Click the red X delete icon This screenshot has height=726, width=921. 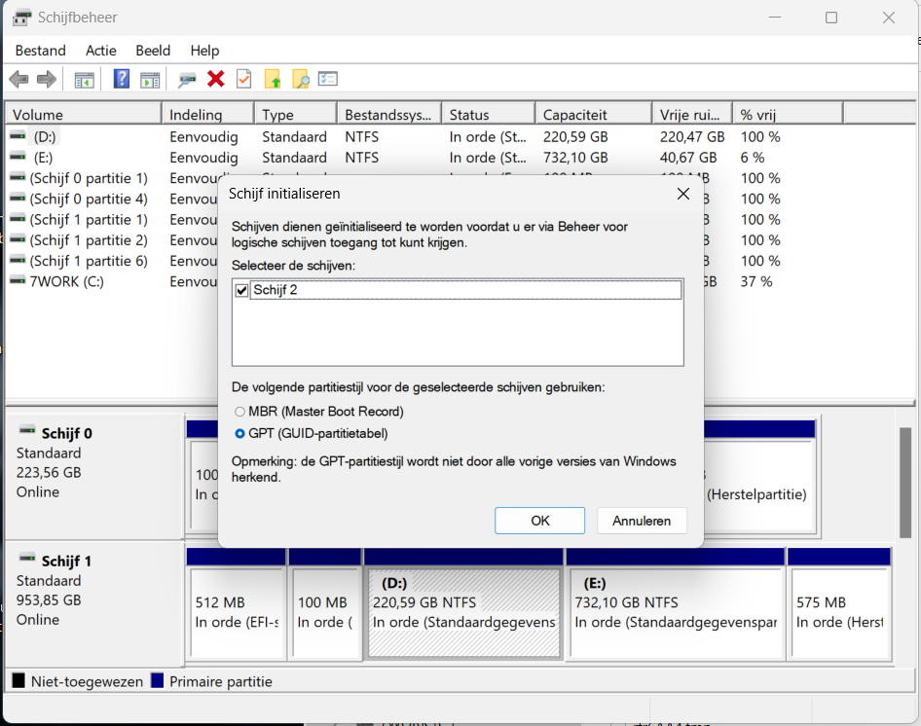point(216,80)
